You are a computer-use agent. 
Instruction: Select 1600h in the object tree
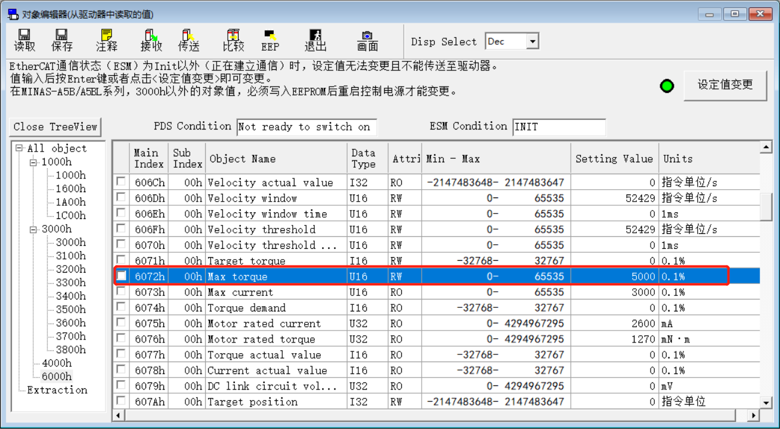[x=70, y=189]
